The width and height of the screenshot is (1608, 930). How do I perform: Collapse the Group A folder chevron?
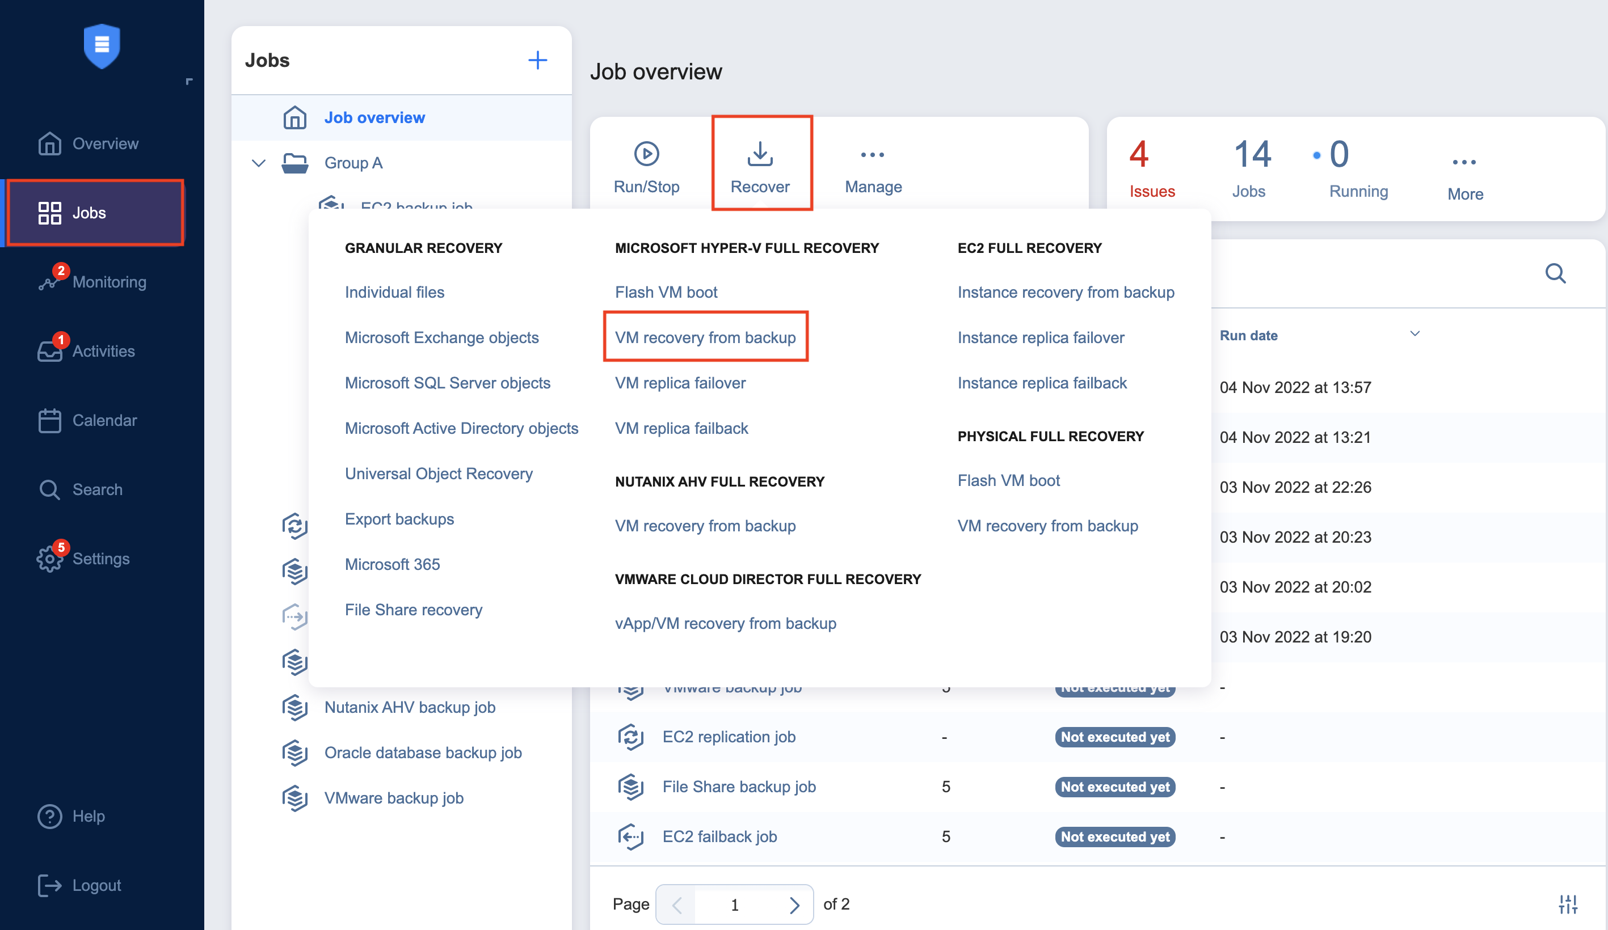[258, 163]
